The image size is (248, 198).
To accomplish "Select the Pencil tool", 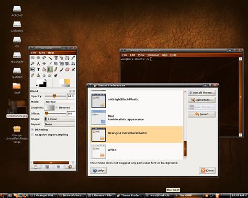I will 55,69.
